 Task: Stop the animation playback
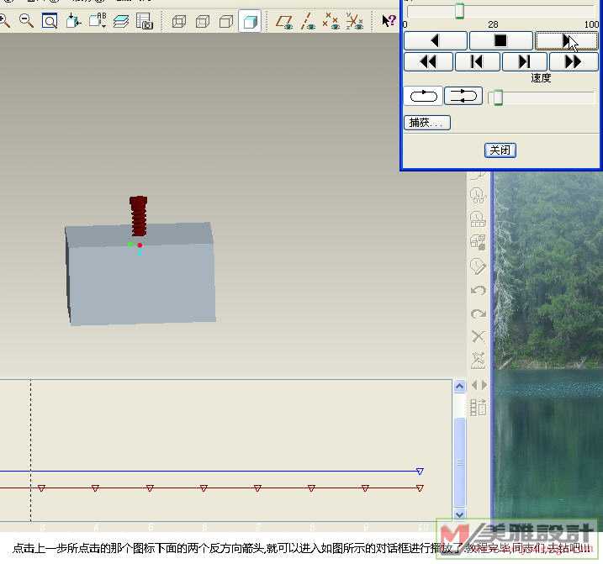click(x=500, y=40)
